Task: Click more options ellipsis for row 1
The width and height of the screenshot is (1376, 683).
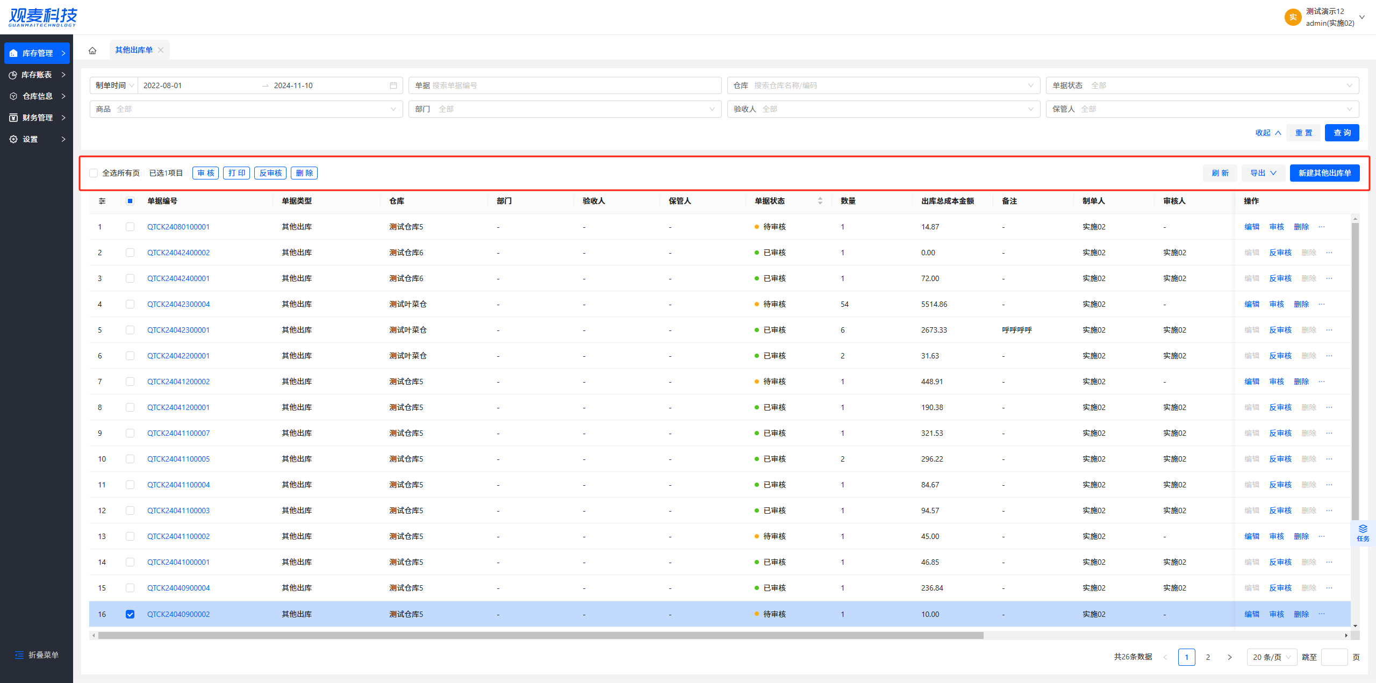Action: [x=1322, y=227]
